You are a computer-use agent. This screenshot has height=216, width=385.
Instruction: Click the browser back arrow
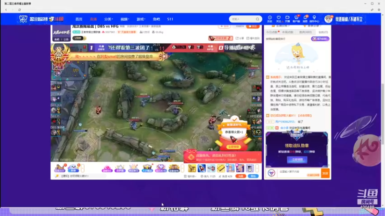tap(6, 10)
